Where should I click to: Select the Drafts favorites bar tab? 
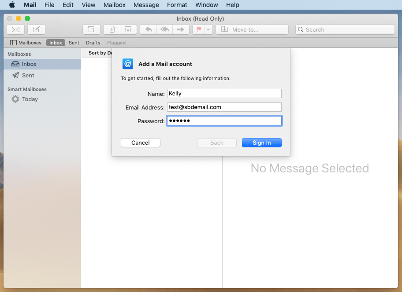pos(93,43)
